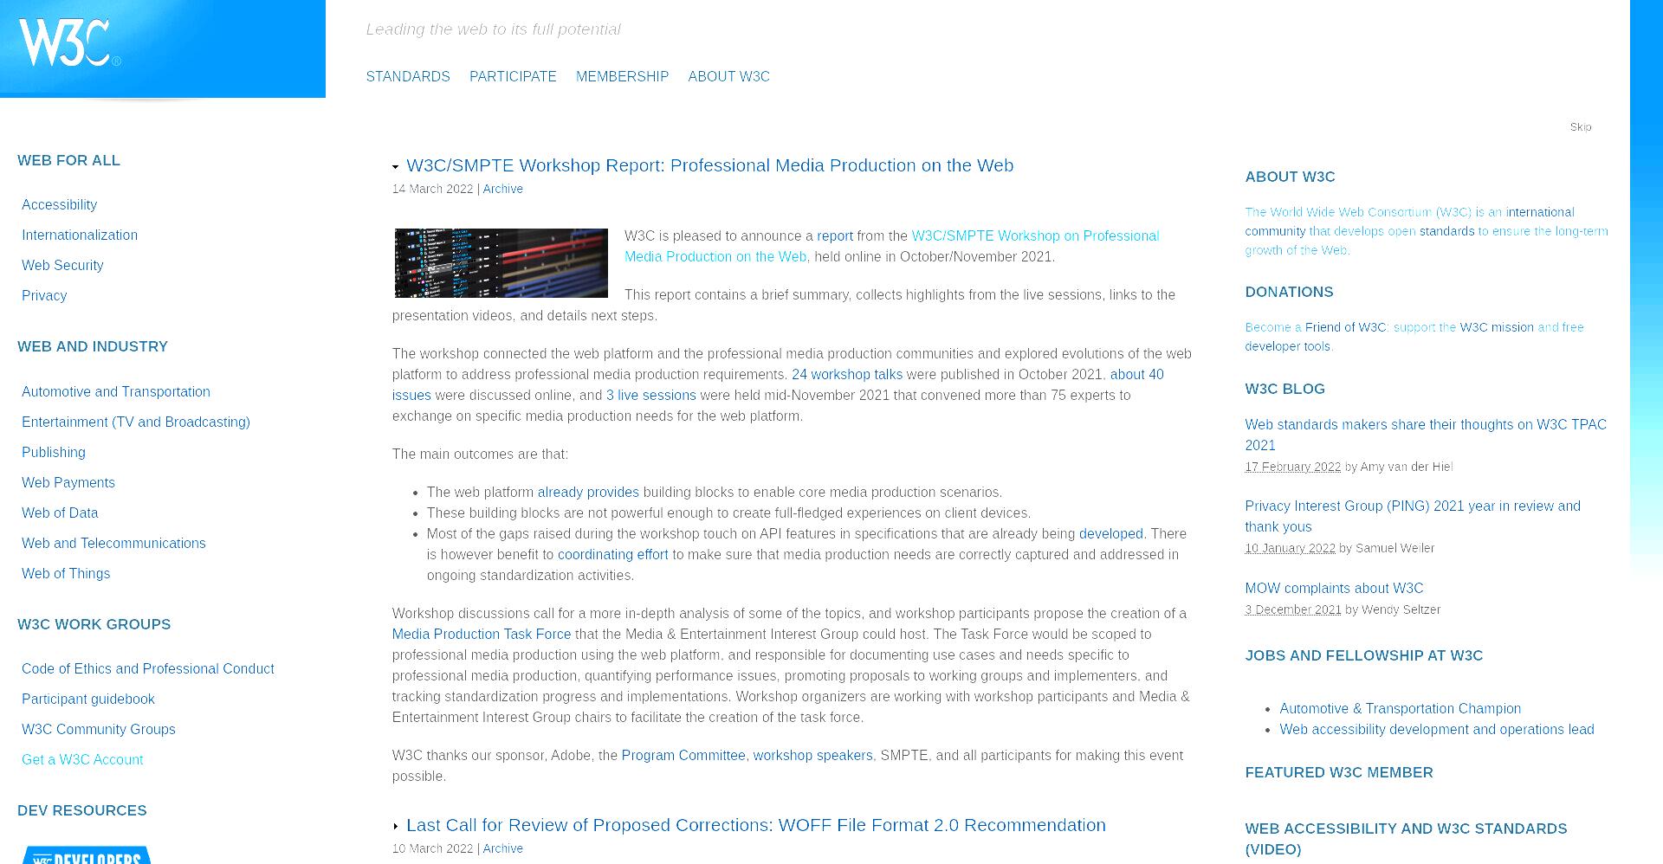
Task: Click the Dev Resources heading
Action: (x=82, y=810)
